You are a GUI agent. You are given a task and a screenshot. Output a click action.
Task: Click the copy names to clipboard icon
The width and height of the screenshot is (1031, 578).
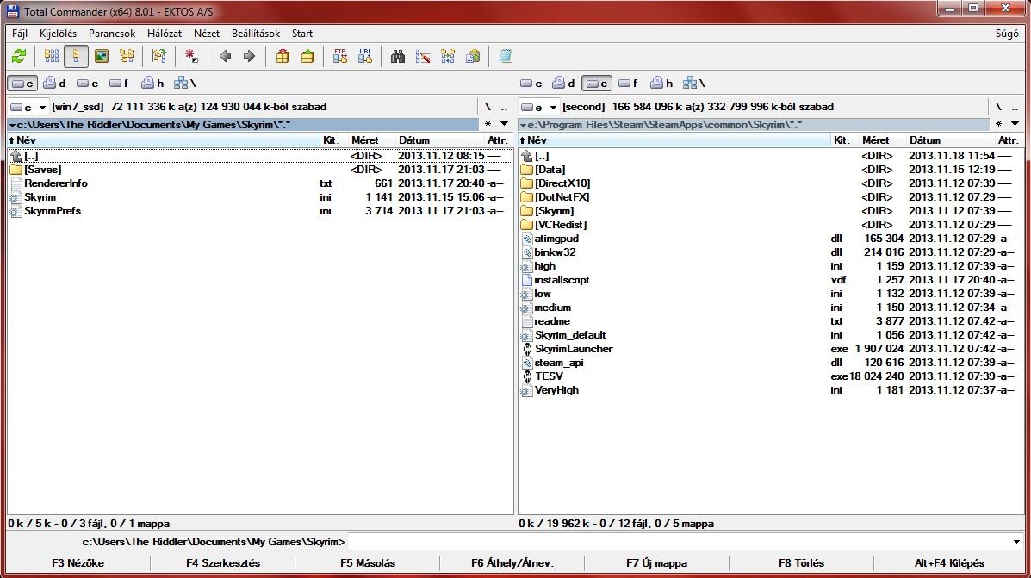473,57
